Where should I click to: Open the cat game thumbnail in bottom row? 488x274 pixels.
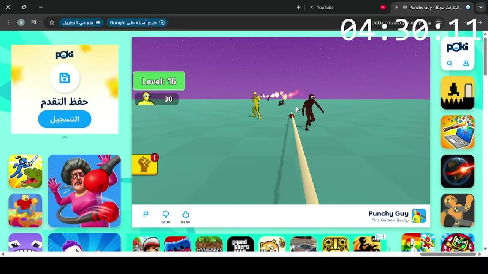272,244
